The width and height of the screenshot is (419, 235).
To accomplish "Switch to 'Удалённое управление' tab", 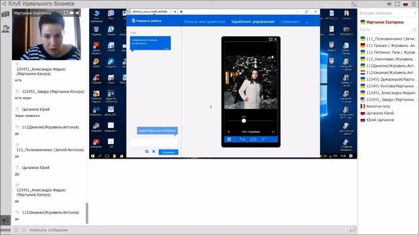I will (x=253, y=22).
